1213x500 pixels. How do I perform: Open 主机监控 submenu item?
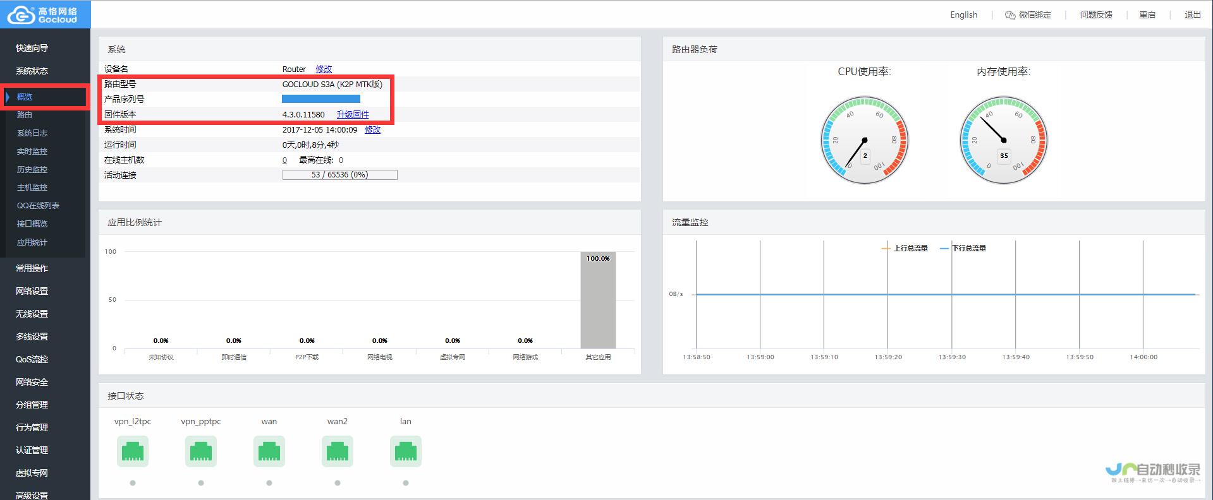click(x=32, y=187)
